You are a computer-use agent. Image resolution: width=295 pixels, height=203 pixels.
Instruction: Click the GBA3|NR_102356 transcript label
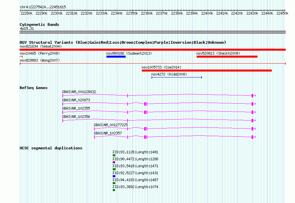click(x=76, y=117)
